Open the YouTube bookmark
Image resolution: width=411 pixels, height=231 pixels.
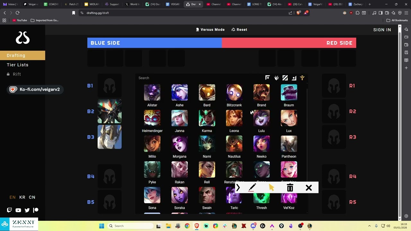(20, 20)
